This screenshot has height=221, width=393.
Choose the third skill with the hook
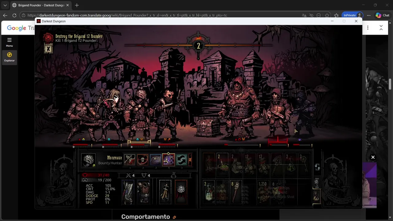[155, 160]
